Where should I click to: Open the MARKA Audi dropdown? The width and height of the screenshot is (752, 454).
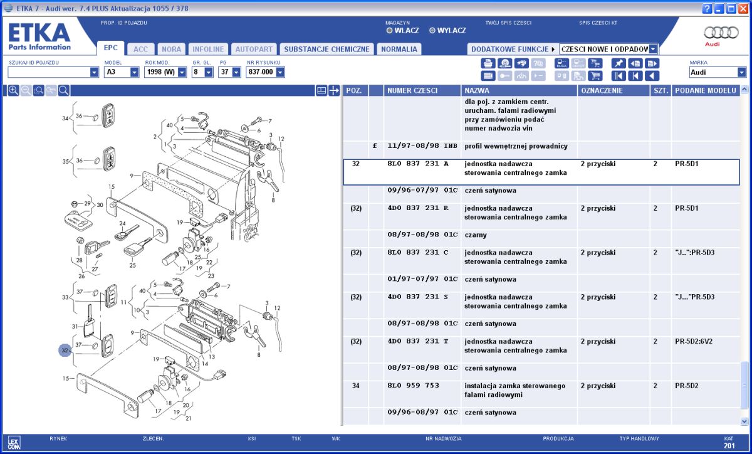(x=742, y=72)
